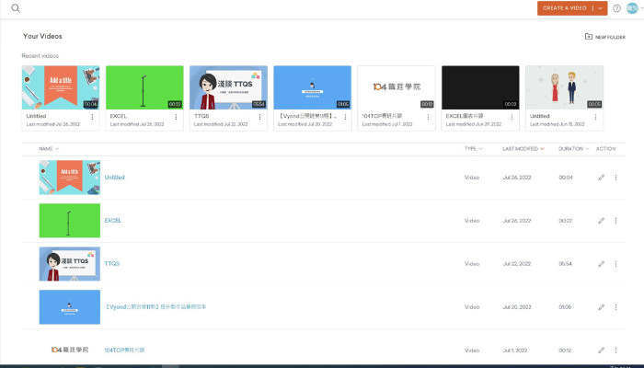Viewport: 644px width, 368px height.
Task: Open the 104 職涯學院 recent video thumbnail
Action: click(x=397, y=87)
